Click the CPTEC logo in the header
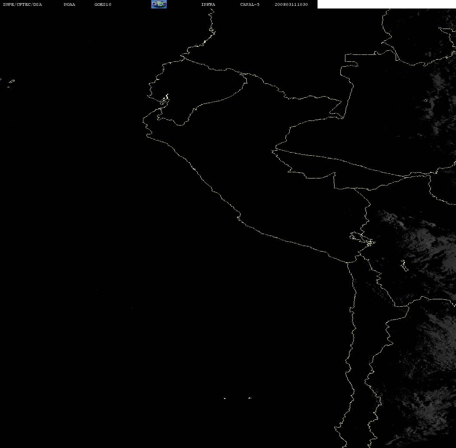The height and width of the screenshot is (448, 456). point(159,4)
